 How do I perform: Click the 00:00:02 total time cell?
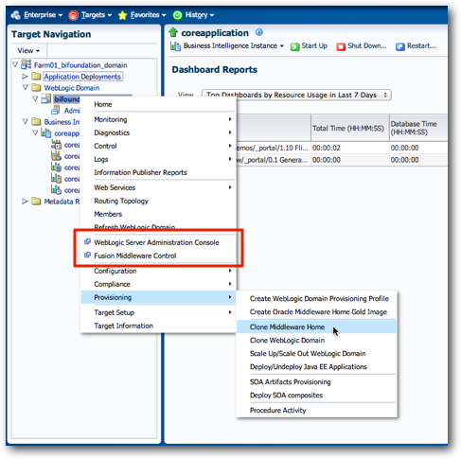pos(350,148)
